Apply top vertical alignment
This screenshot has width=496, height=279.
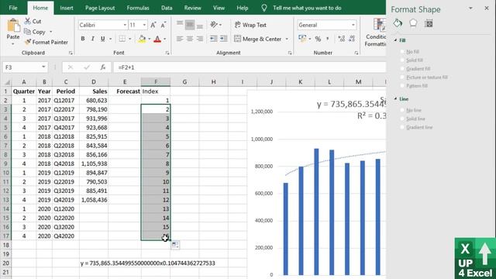click(x=180, y=24)
